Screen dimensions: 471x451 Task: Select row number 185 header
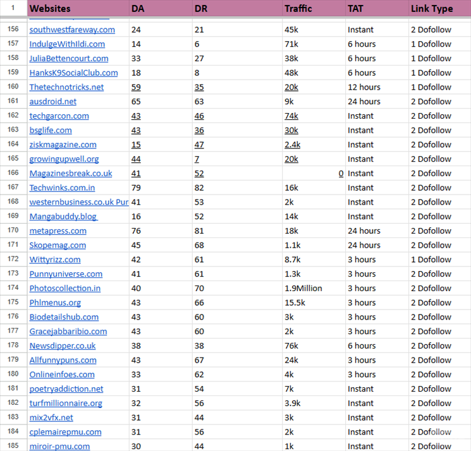point(13,445)
